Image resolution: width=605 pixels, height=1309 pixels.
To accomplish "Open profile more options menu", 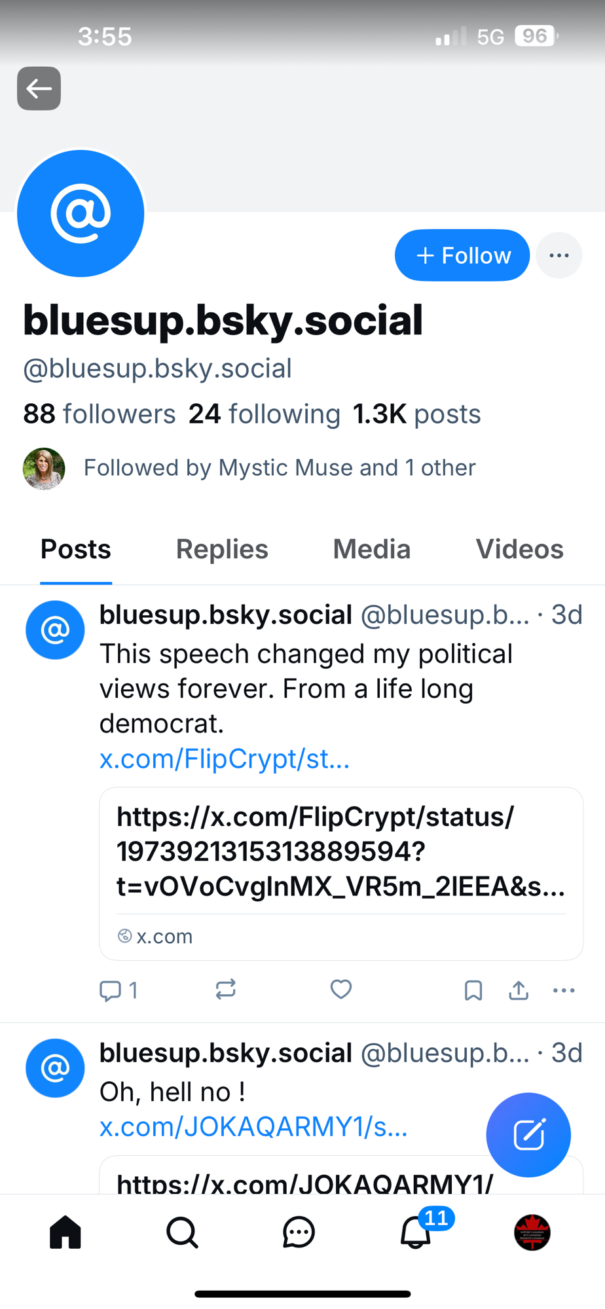I will click(x=559, y=255).
